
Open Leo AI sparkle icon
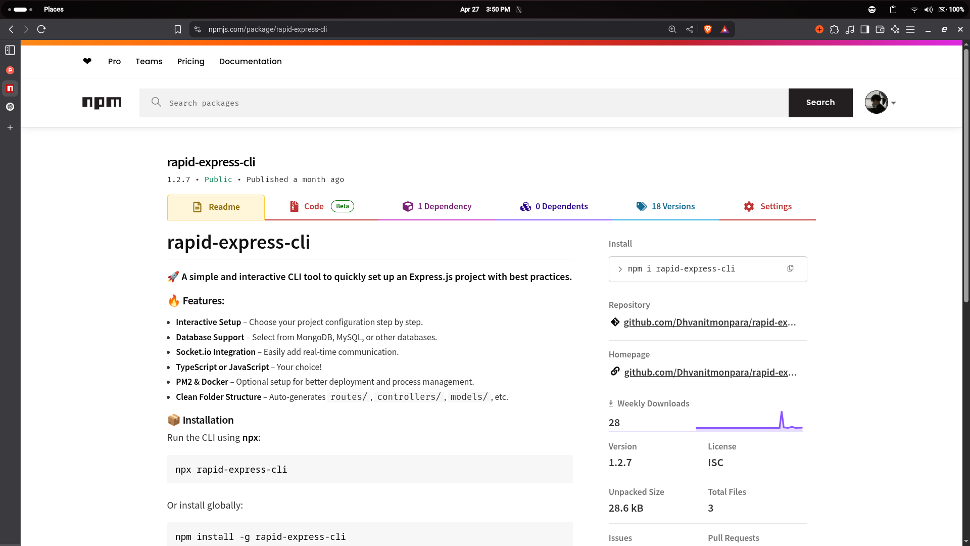coord(895,29)
